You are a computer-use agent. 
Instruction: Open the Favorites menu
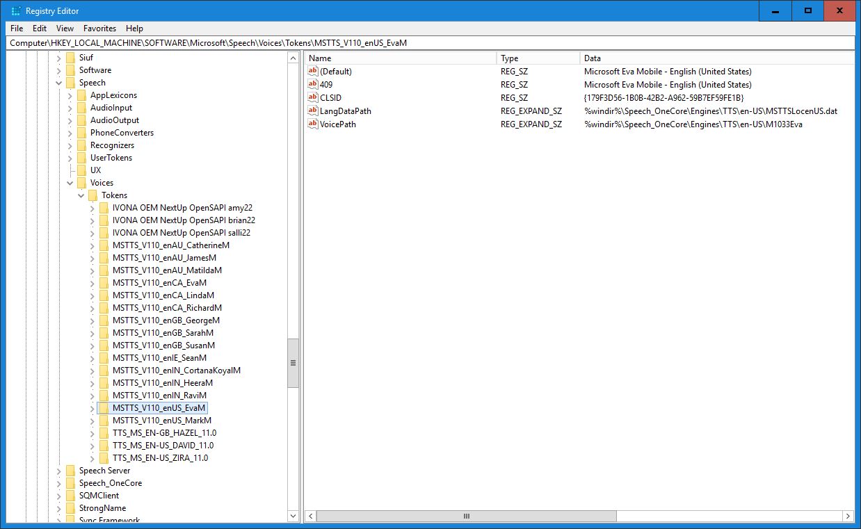tap(99, 29)
